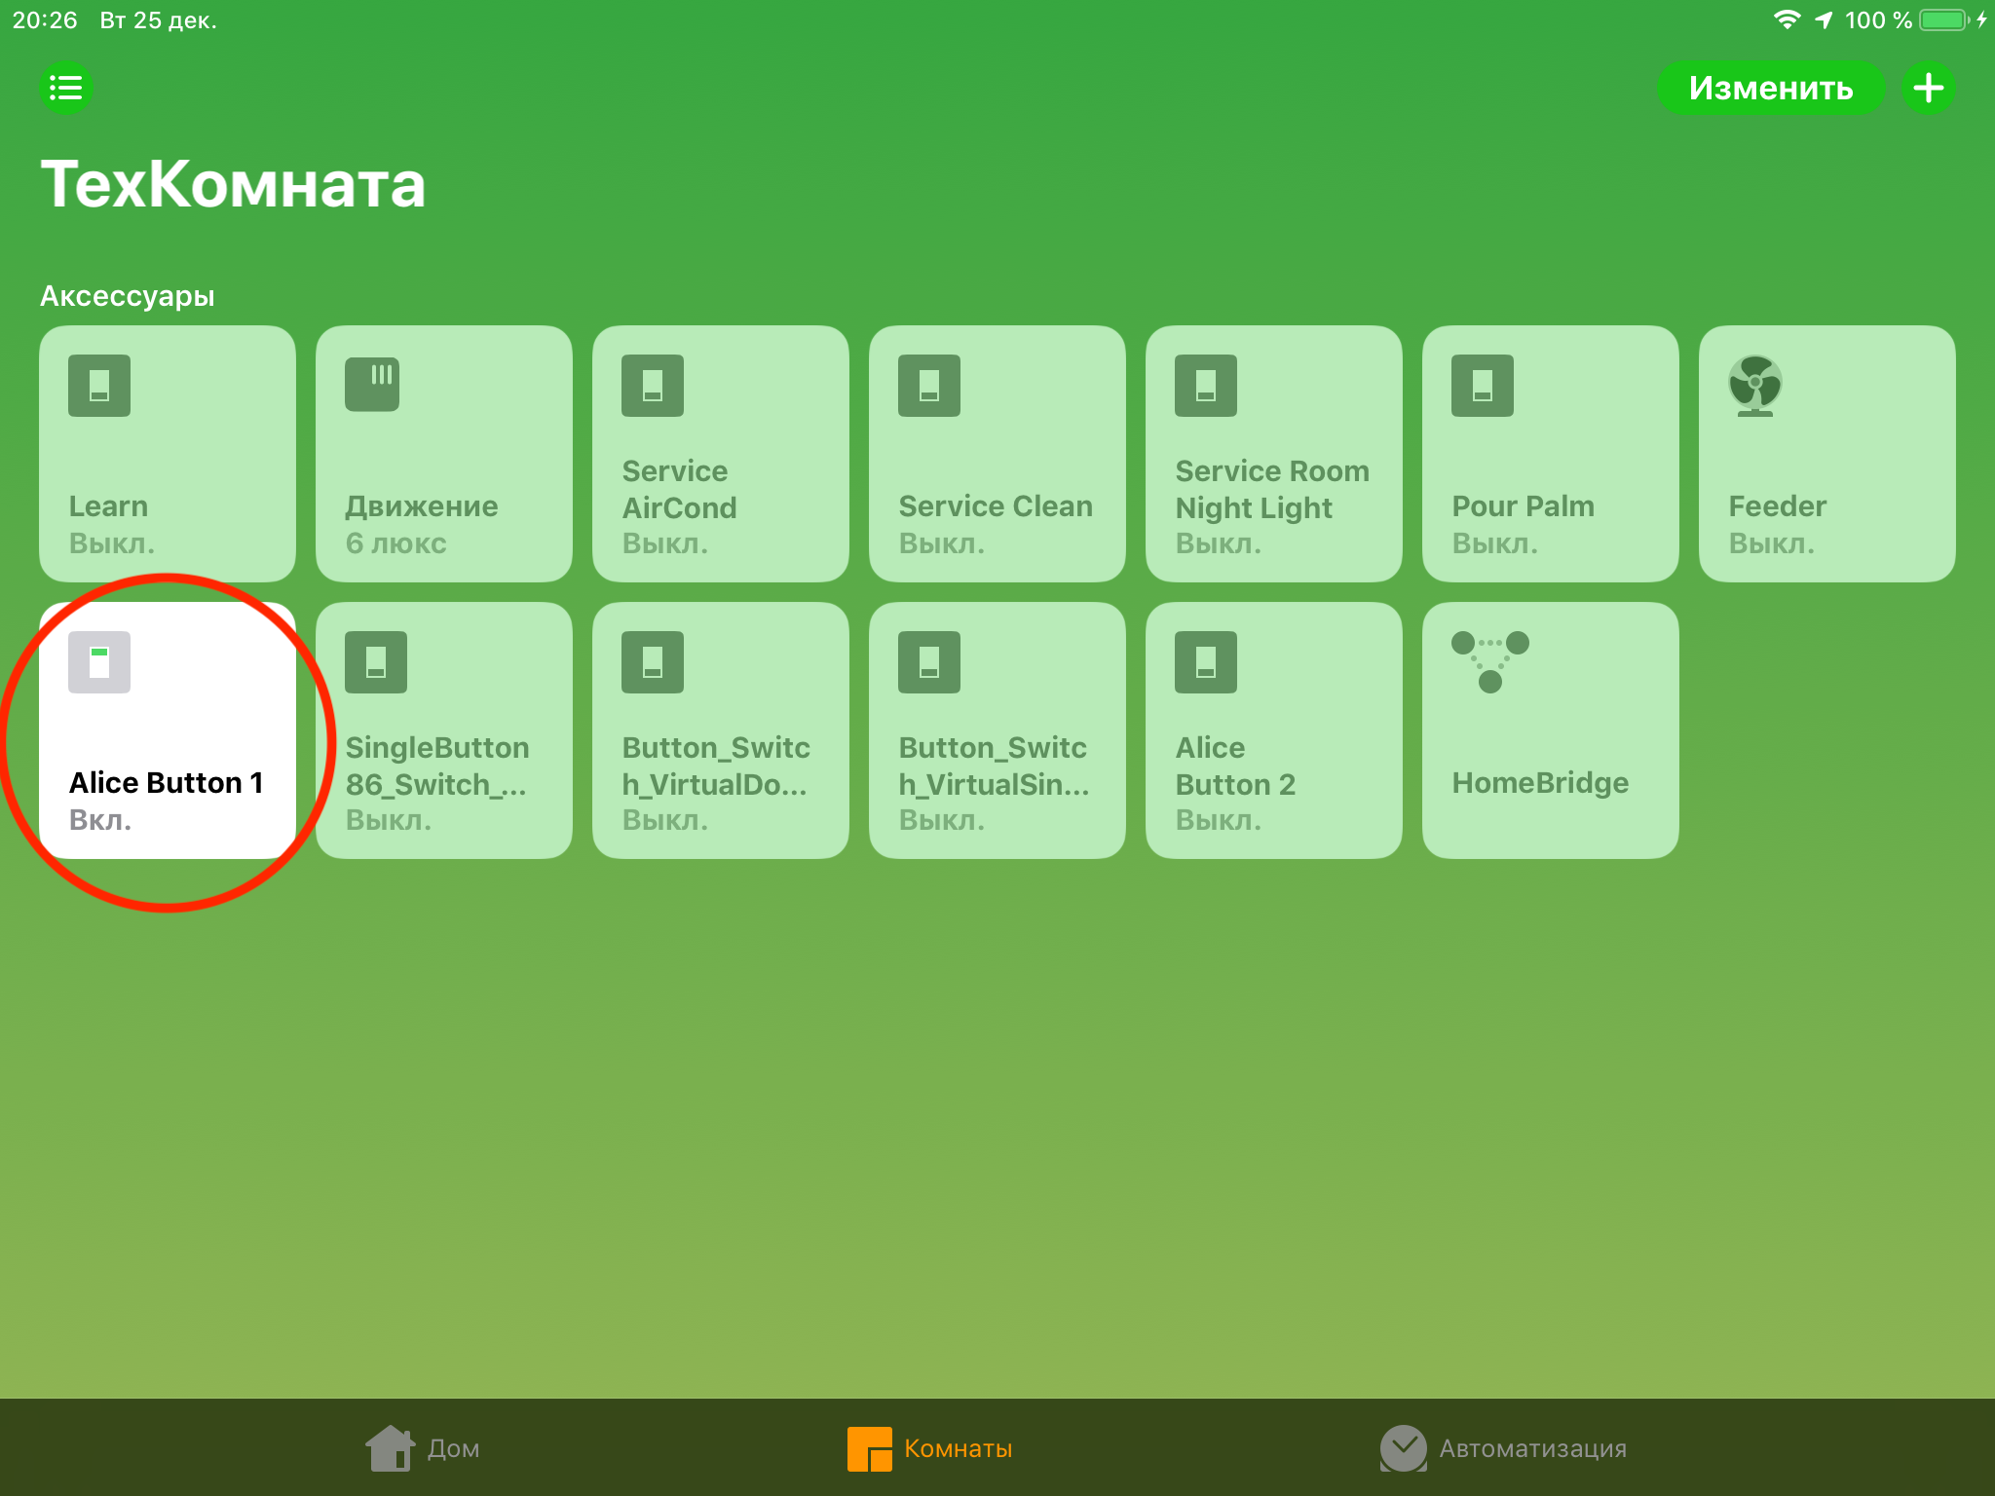Screen dimensions: 1995x1496
Task: Click the Вкл. status under Alice Button 1
Action: click(99, 819)
